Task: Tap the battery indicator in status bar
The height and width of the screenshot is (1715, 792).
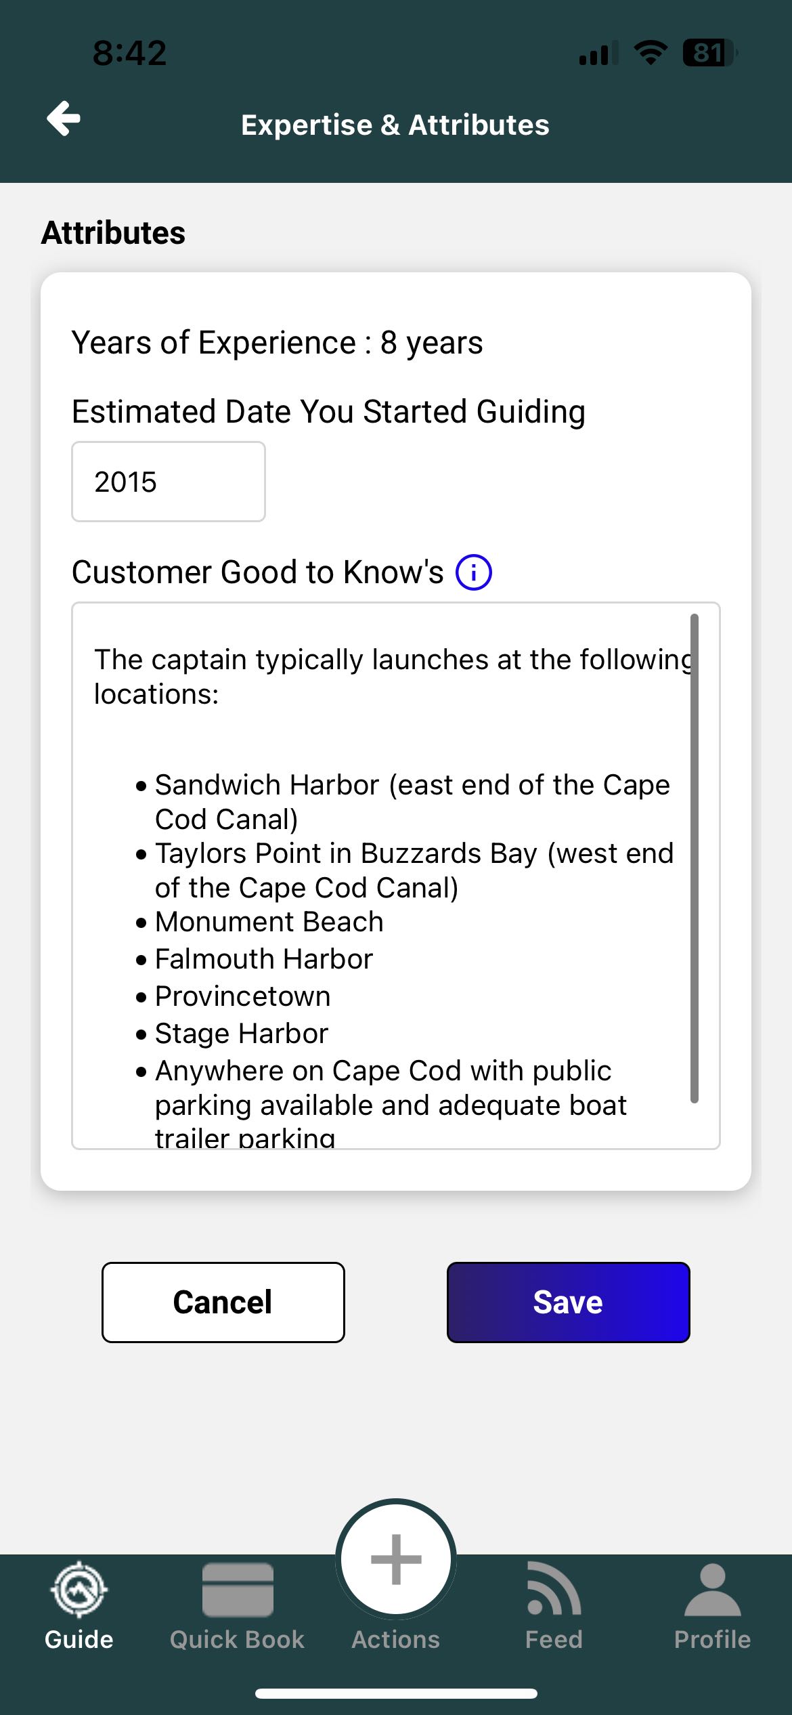Action: (709, 53)
